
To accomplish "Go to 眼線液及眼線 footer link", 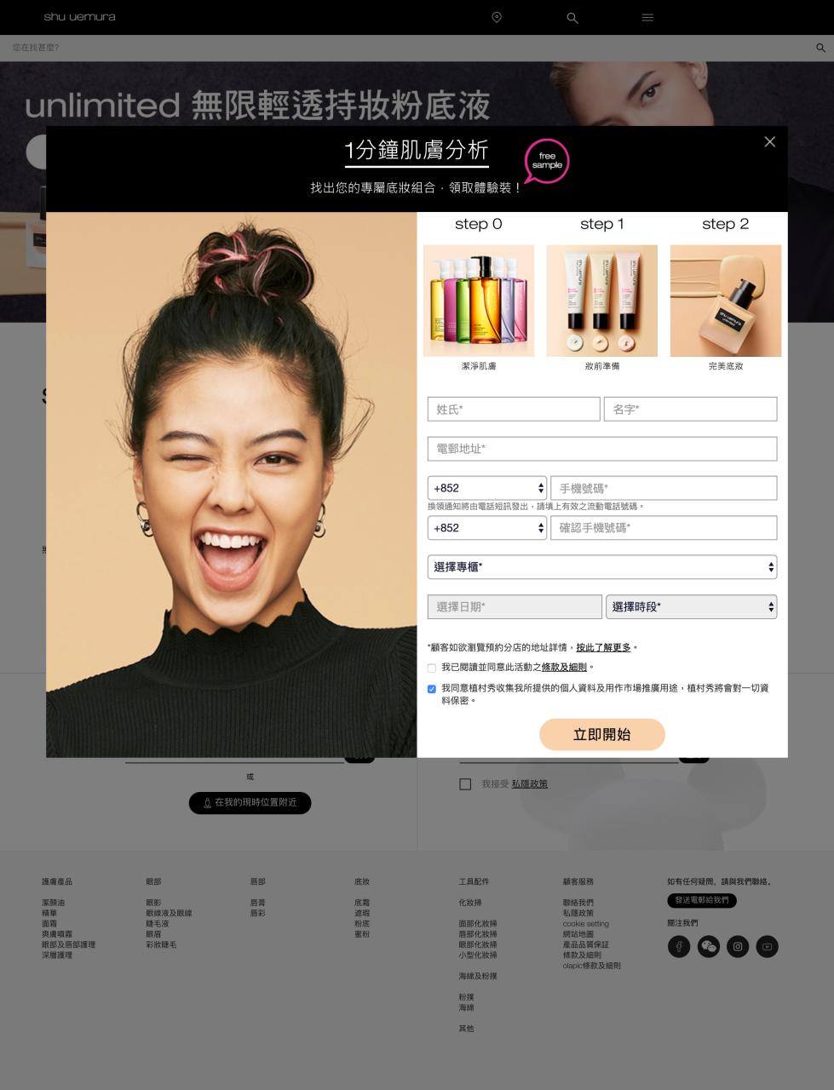I will [169, 913].
